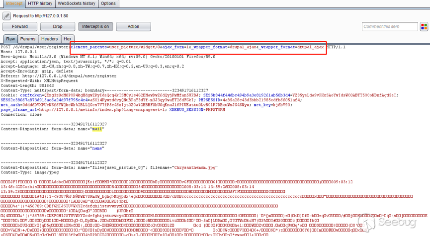Viewport: 430px width, 236px height.
Task: Switch to the Params view tab
Action: pyautogui.click(x=28, y=39)
